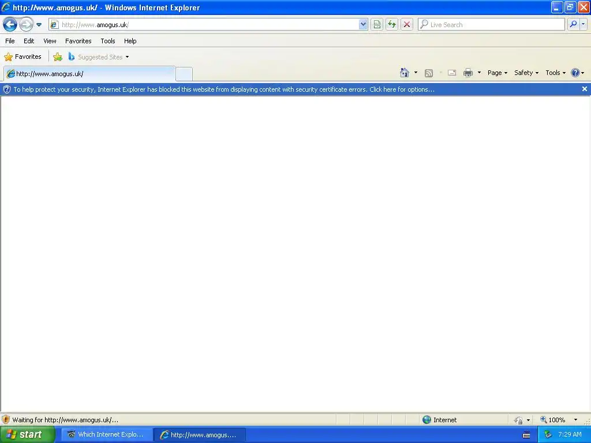Screen dimensions: 591x443
Task: Click the RSS Feeds icon
Action: [x=429, y=73]
